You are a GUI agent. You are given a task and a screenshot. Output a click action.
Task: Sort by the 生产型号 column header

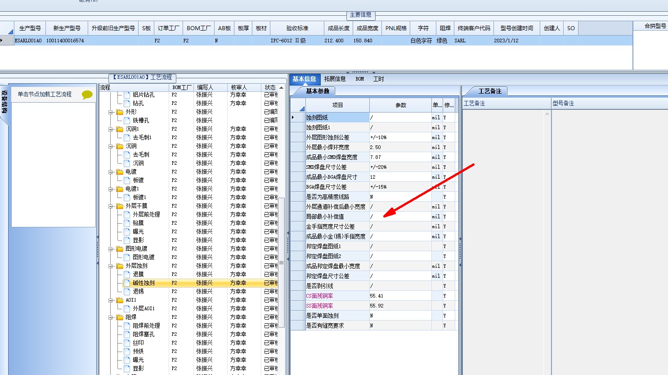(x=30, y=28)
